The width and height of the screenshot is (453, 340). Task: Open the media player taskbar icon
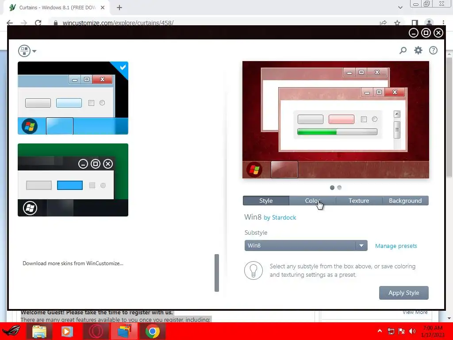[x=67, y=331]
